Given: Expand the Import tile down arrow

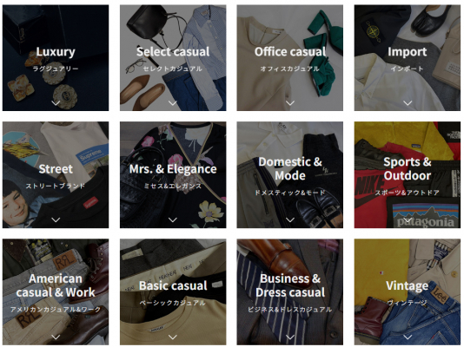Looking at the screenshot, I should point(408,103).
